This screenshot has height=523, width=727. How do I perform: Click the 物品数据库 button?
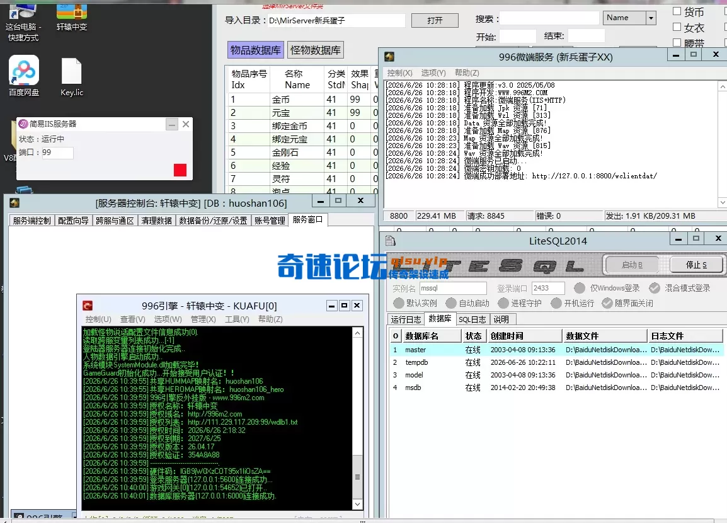click(256, 50)
